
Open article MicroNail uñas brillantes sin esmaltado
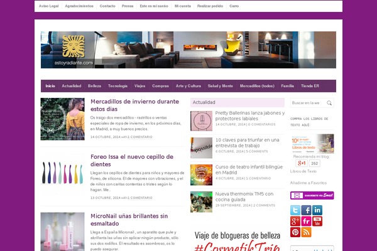(129, 220)
